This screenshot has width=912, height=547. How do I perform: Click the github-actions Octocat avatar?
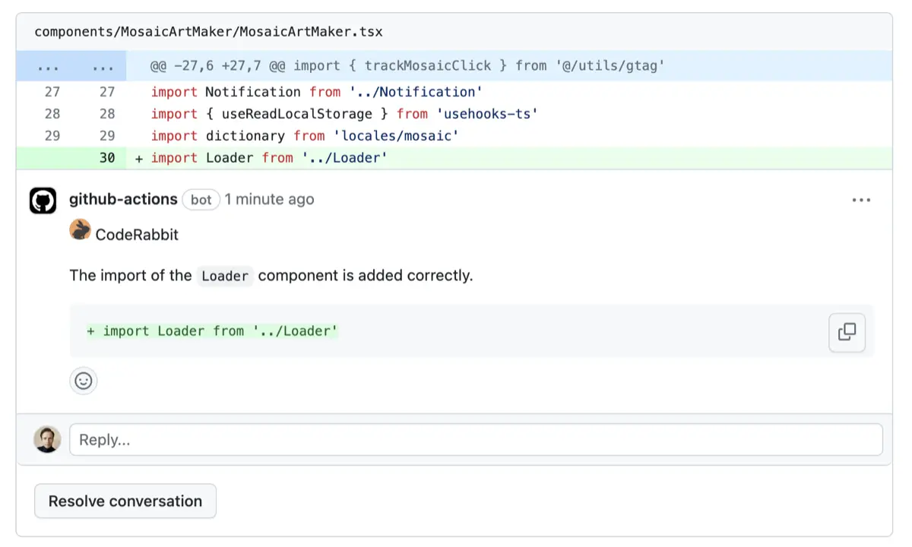click(x=43, y=201)
